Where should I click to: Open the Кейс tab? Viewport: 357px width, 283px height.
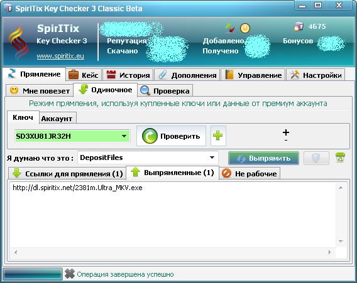click(84, 75)
